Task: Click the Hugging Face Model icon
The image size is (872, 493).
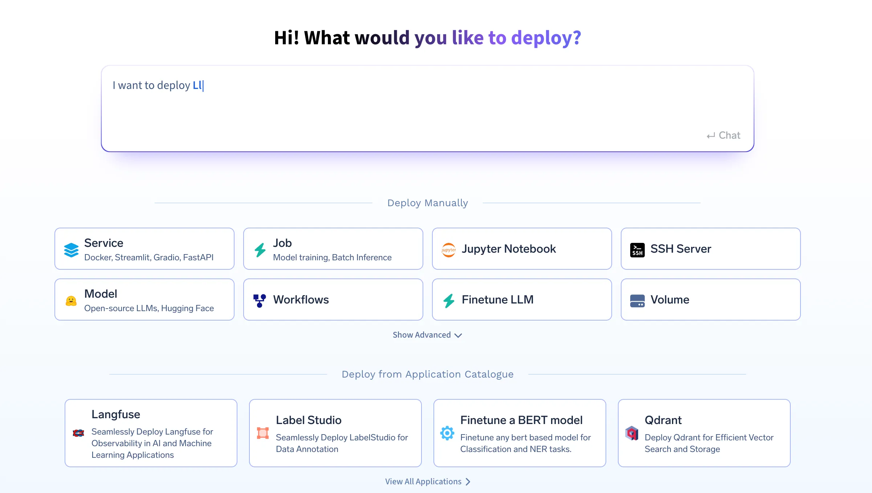Action: [71, 301]
